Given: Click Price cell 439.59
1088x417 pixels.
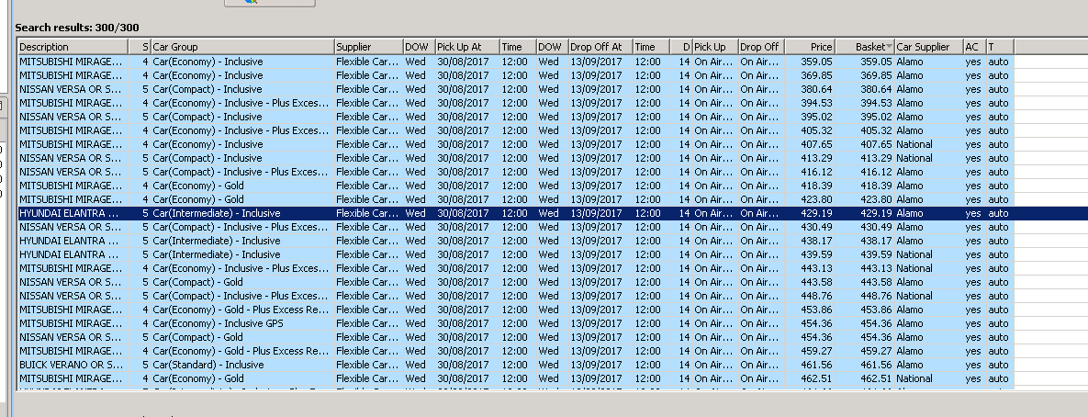Looking at the screenshot, I should [x=817, y=254].
